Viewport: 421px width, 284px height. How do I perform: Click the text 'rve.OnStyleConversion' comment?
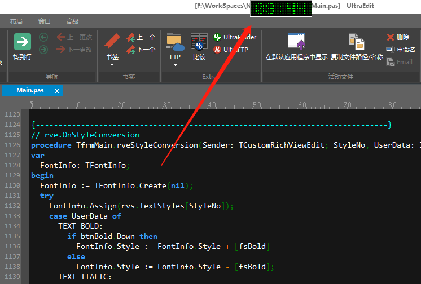92,135
